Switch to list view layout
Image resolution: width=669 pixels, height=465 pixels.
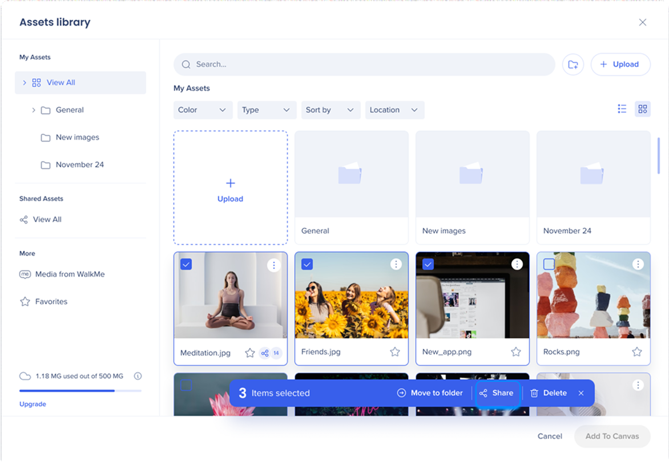[622, 109]
